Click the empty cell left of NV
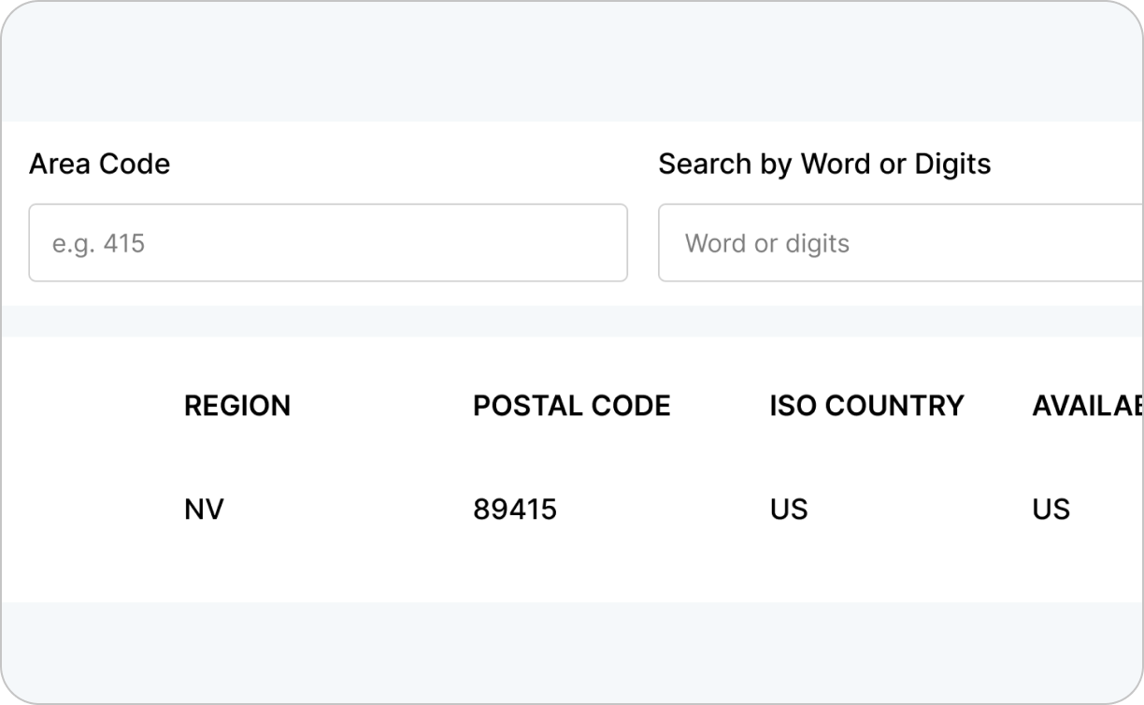Image resolution: width=1144 pixels, height=705 pixels. click(x=89, y=510)
